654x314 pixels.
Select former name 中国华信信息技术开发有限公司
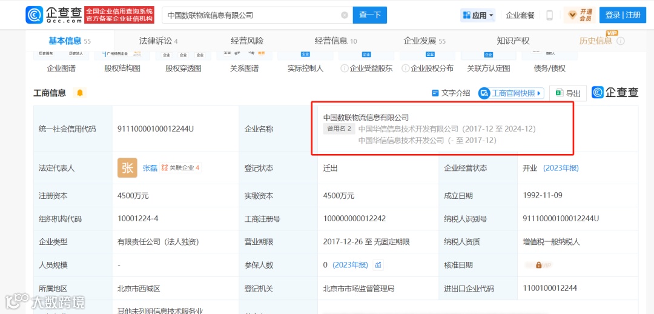coord(408,129)
